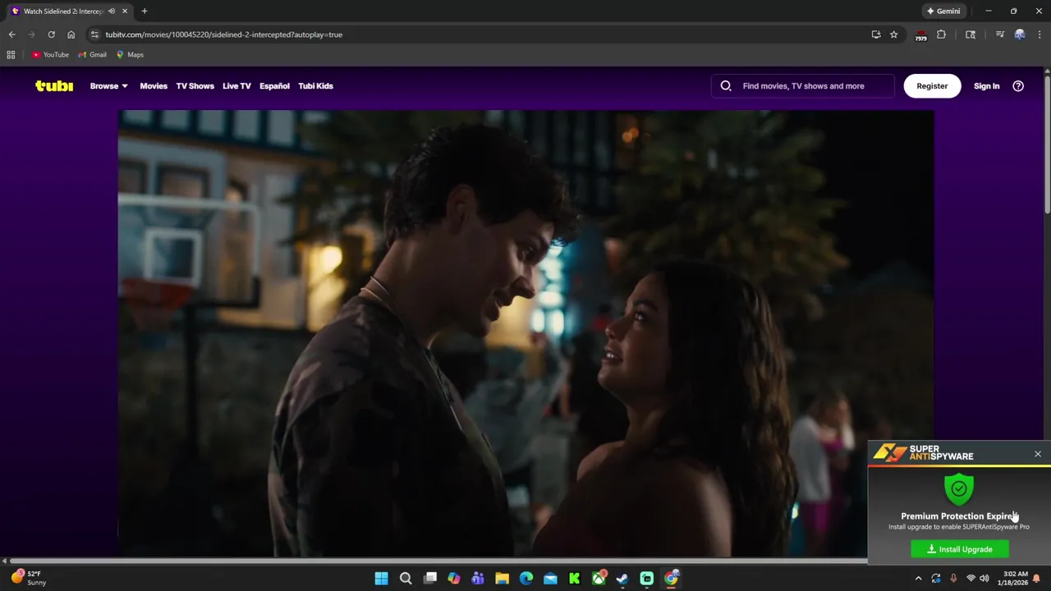View site information icon in address bar
The height and width of the screenshot is (591, 1051).
[94, 34]
